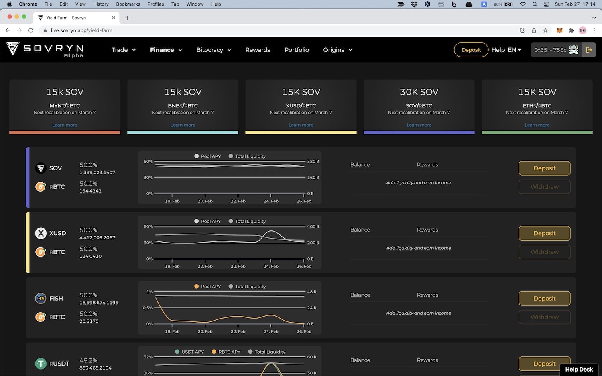Viewport: 602px width, 376px height.
Task: Toggle Total Liquidity legend in RUSDT chart
Action: coord(266,352)
